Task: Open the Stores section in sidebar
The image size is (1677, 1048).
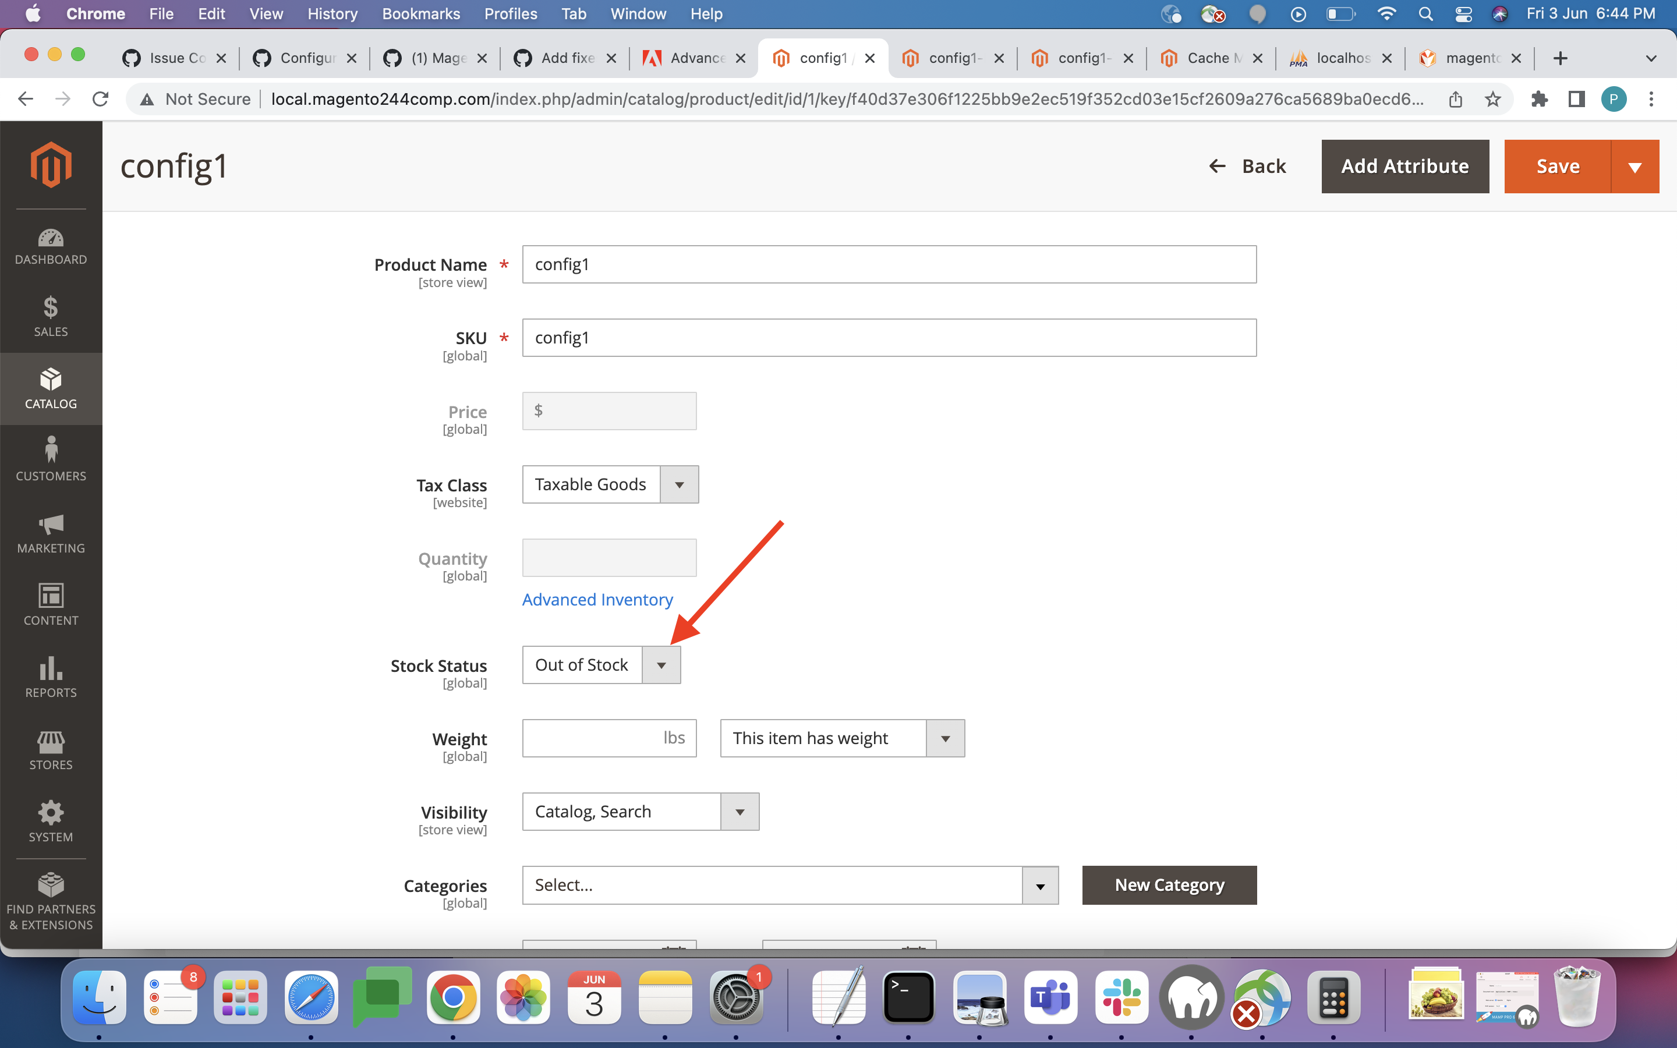Action: pyautogui.click(x=51, y=749)
